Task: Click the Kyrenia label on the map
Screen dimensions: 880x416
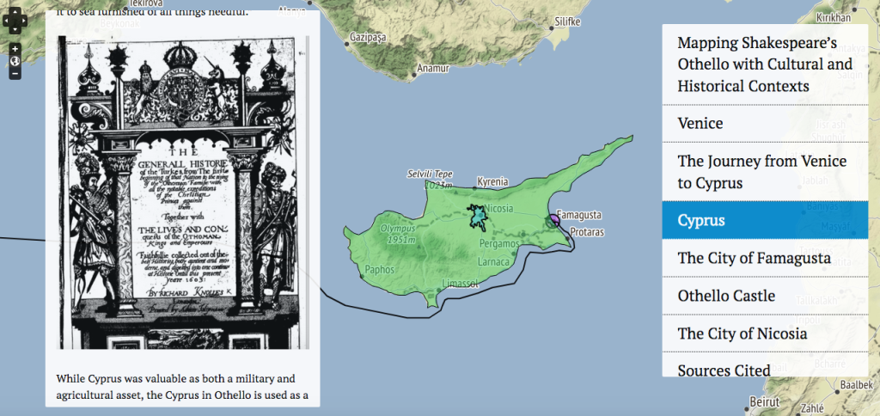Action: [x=492, y=182]
